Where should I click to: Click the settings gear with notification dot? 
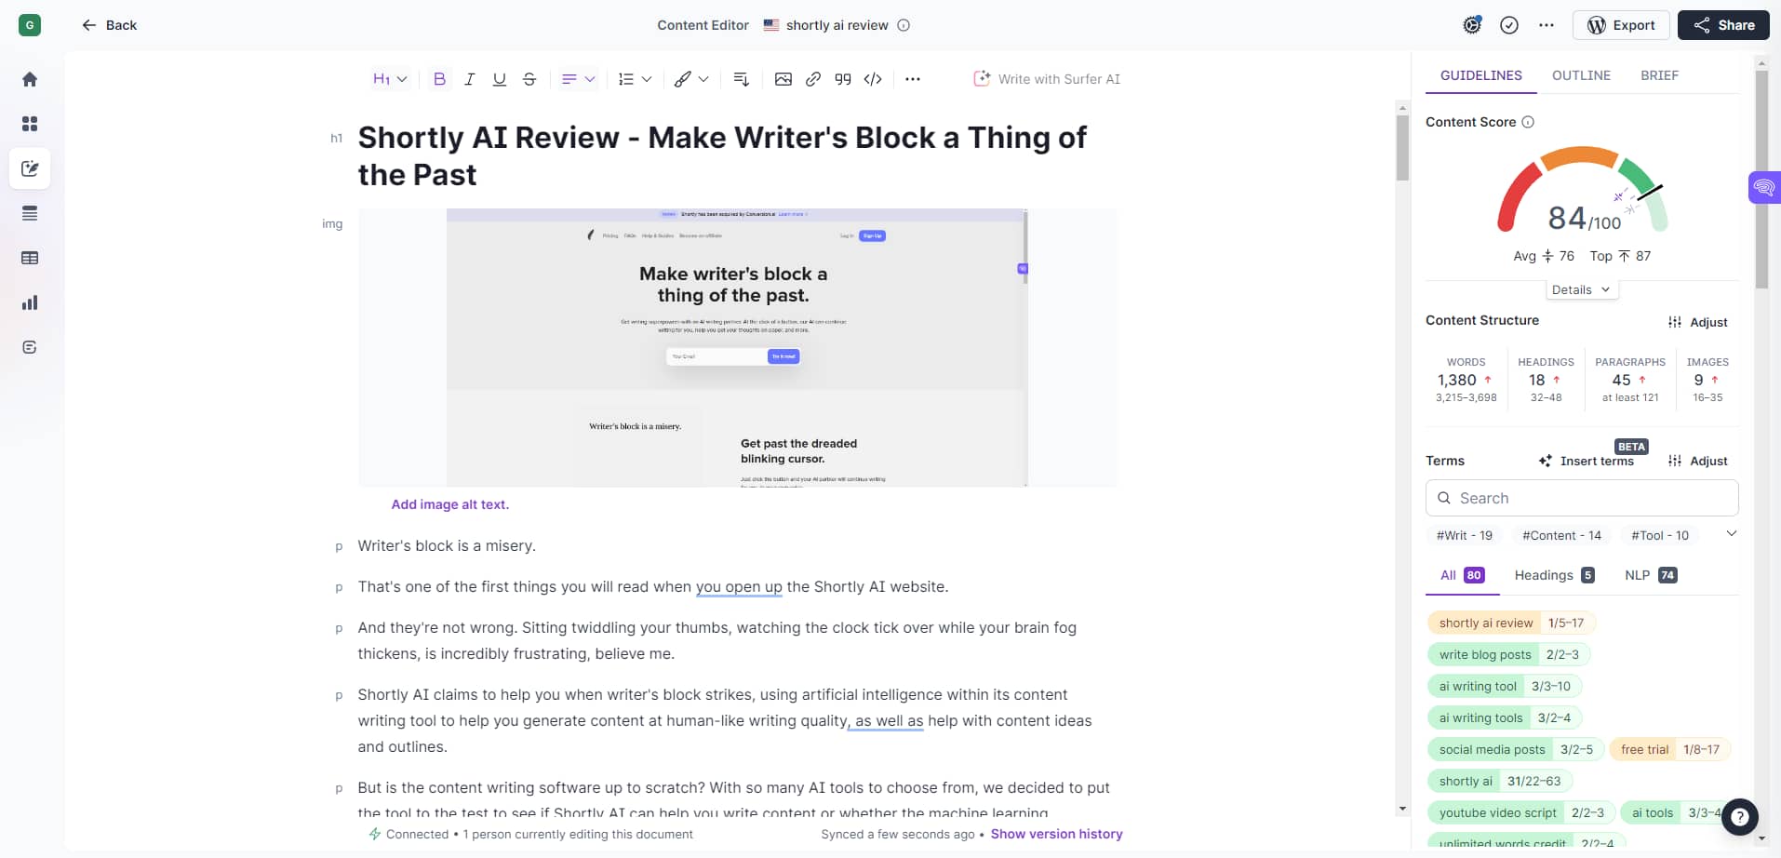[1472, 25]
